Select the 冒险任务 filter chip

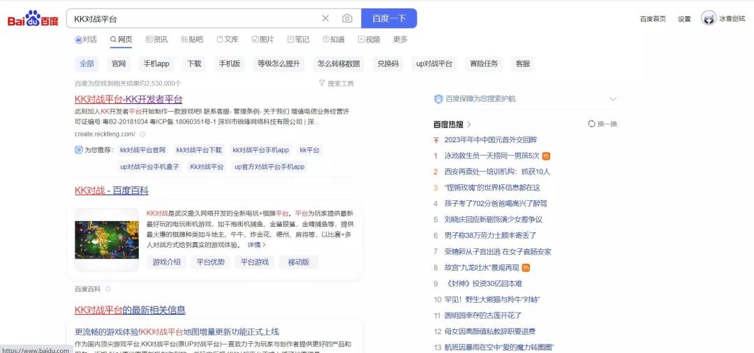tap(484, 64)
